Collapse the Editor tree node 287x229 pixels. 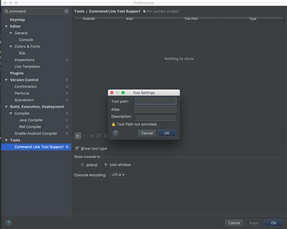pyautogui.click(x=6, y=27)
